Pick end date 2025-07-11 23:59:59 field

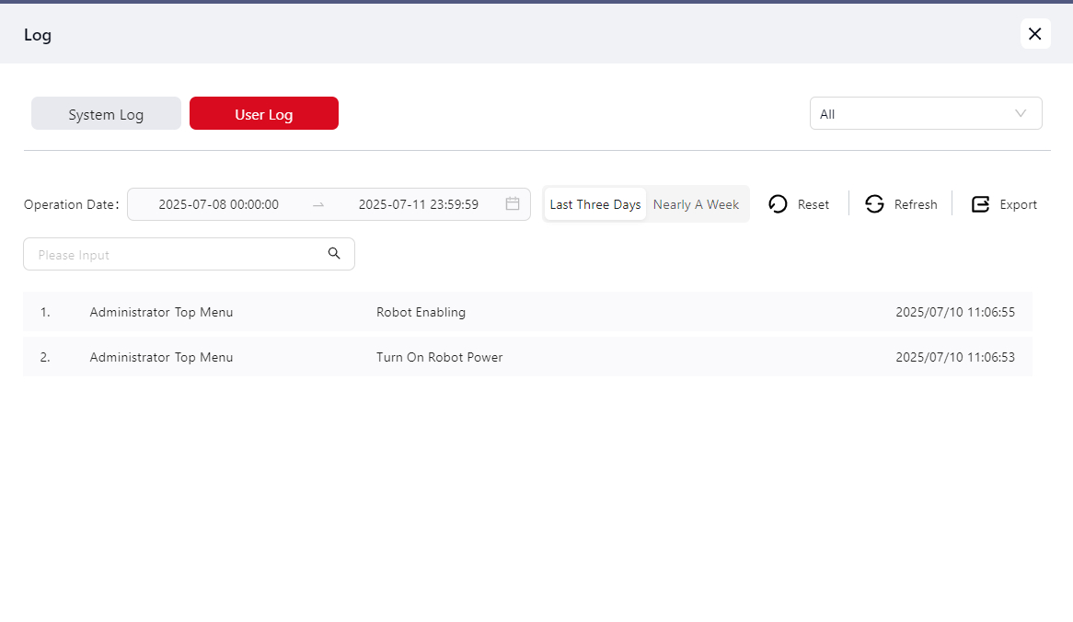418,204
